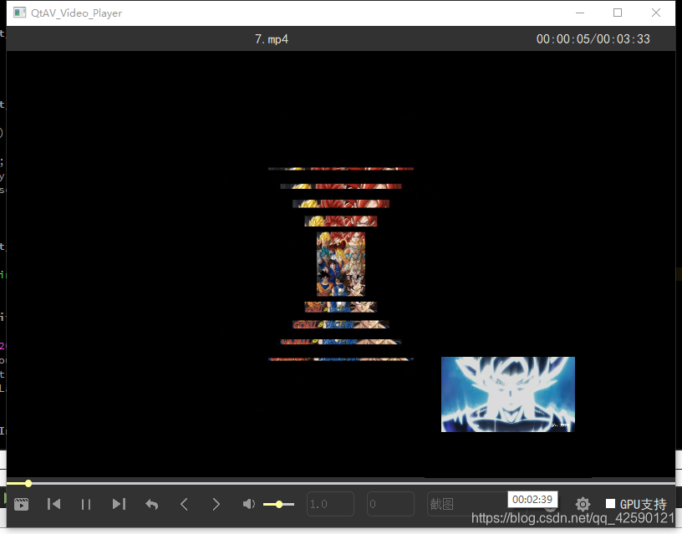Click the 7.mp4 file title

pos(272,39)
